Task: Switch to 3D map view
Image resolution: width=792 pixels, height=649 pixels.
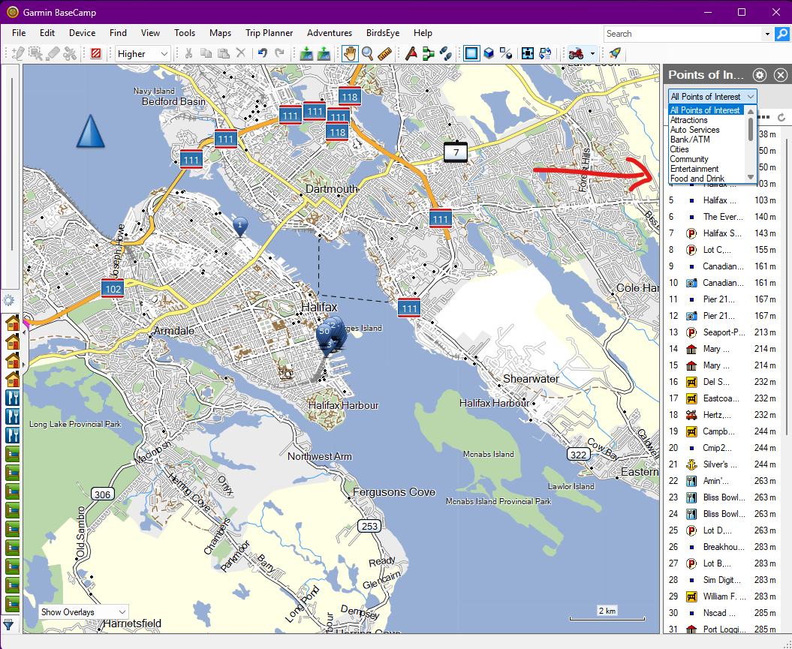Action: pyautogui.click(x=489, y=53)
